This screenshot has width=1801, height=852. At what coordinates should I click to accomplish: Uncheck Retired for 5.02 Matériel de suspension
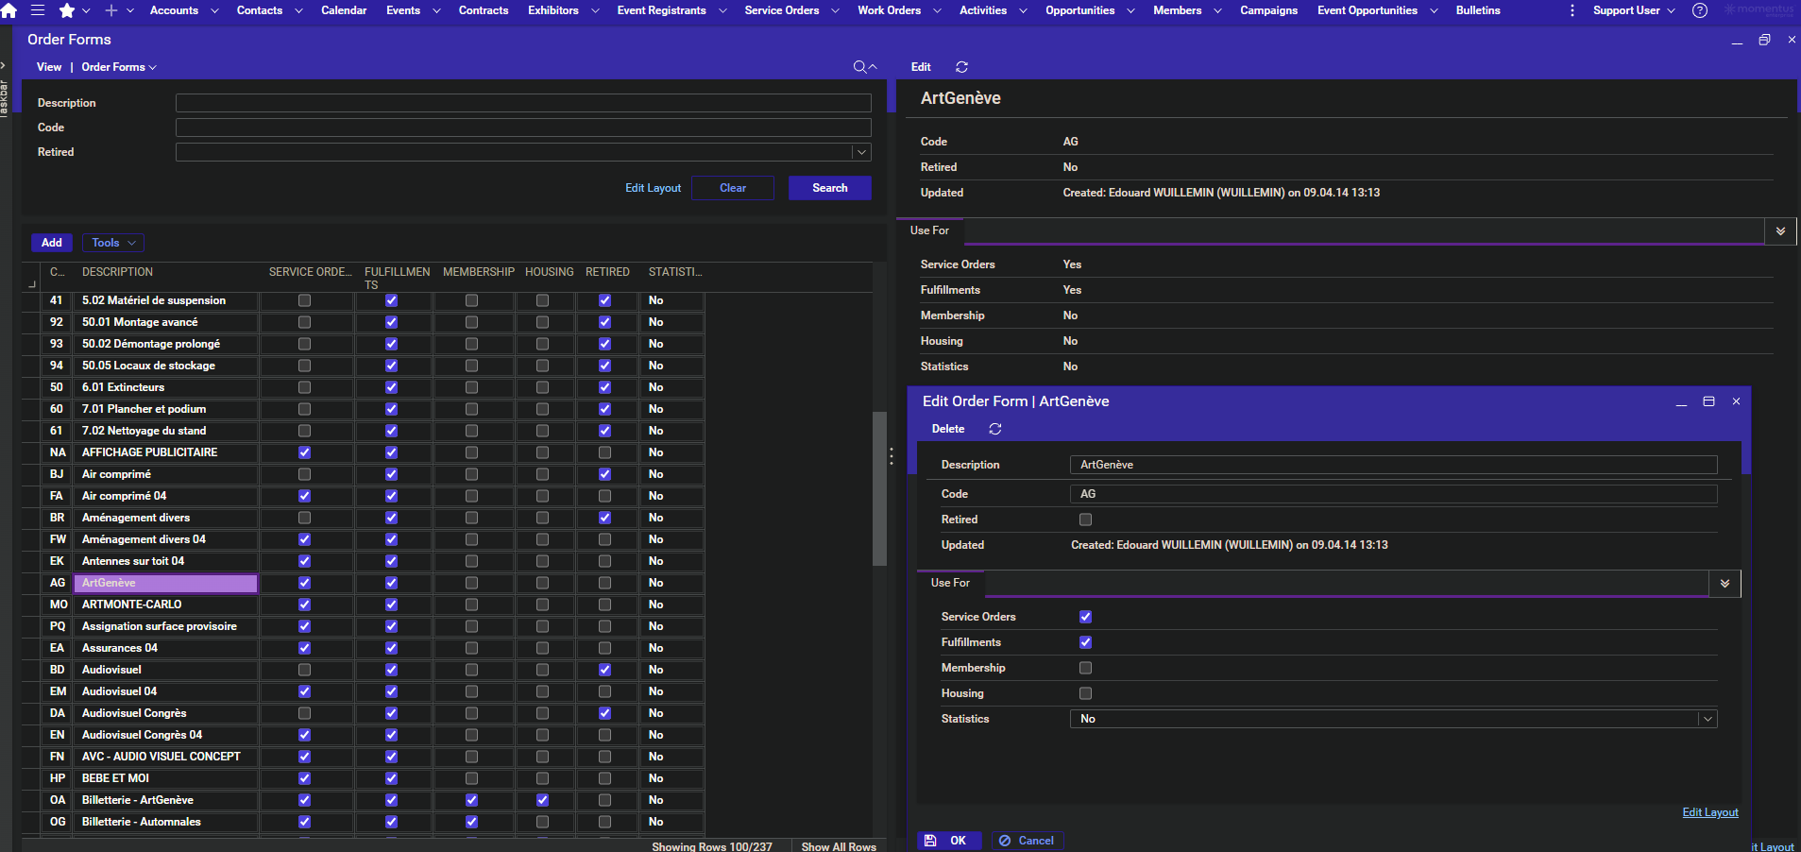(x=604, y=300)
